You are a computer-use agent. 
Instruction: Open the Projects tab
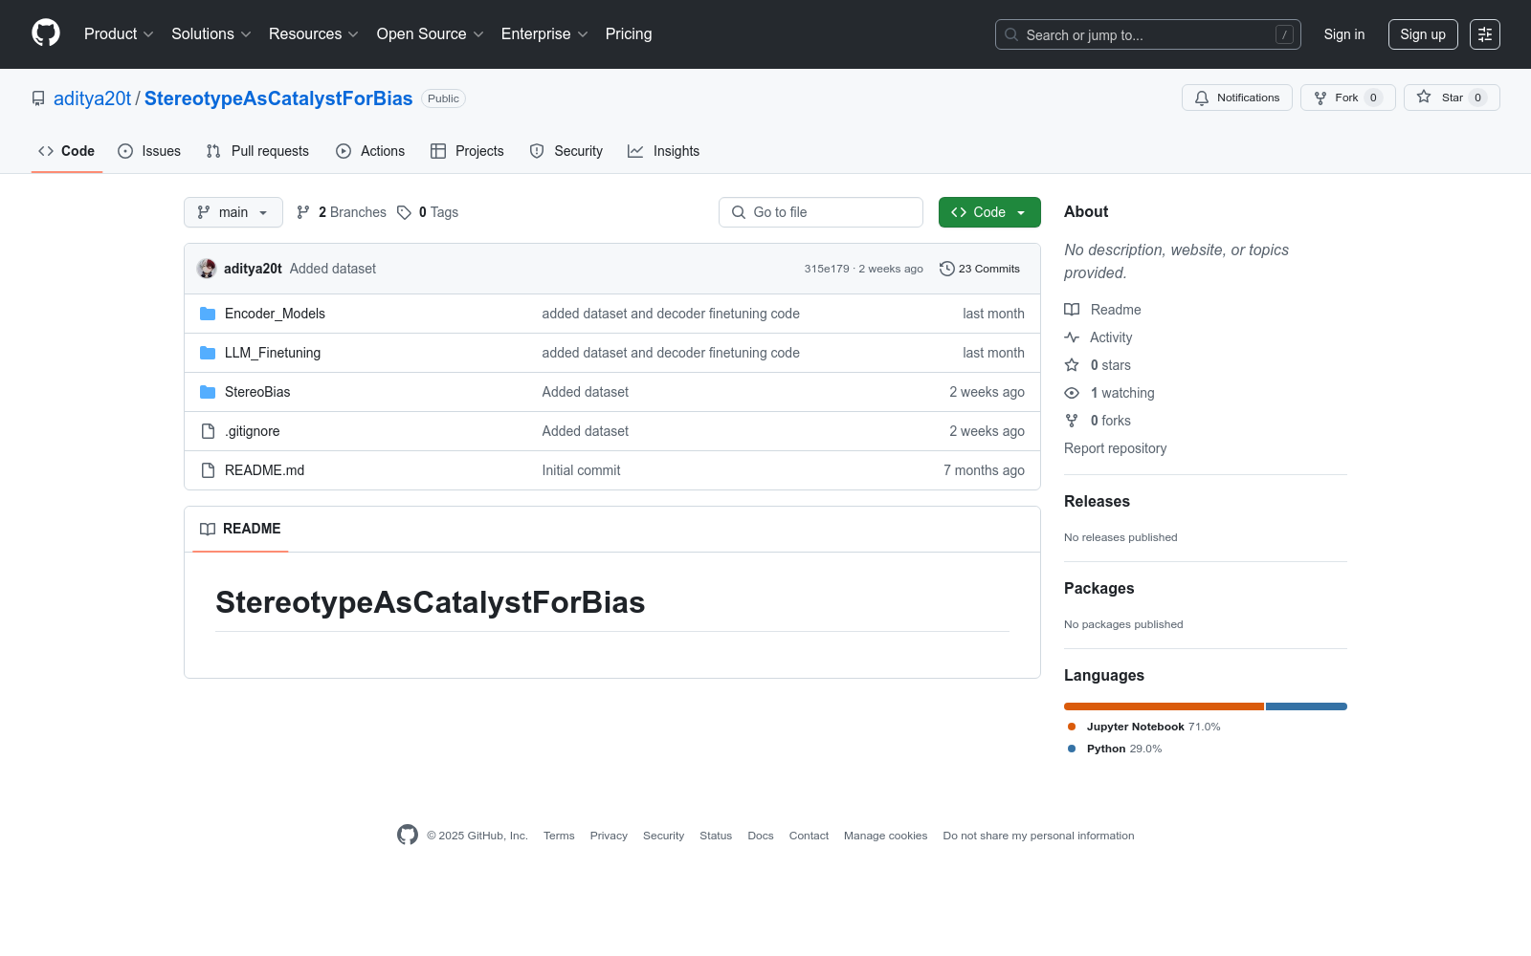pyautogui.click(x=467, y=151)
